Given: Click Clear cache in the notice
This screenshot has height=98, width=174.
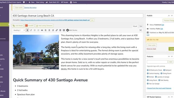Looking at the screenshot, I should click(19, 8).
